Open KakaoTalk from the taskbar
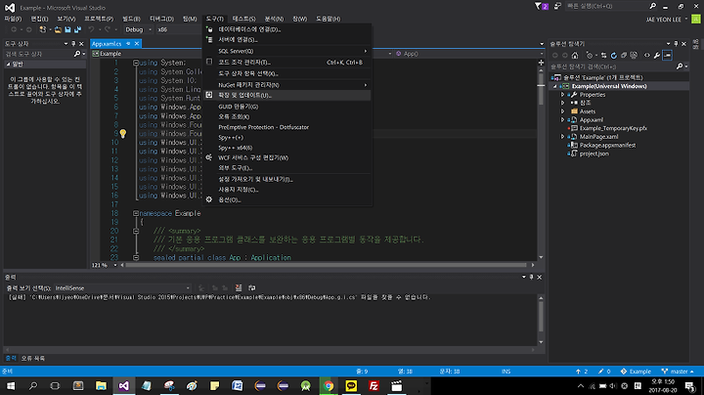The width and height of the screenshot is (704, 395). [x=351, y=385]
